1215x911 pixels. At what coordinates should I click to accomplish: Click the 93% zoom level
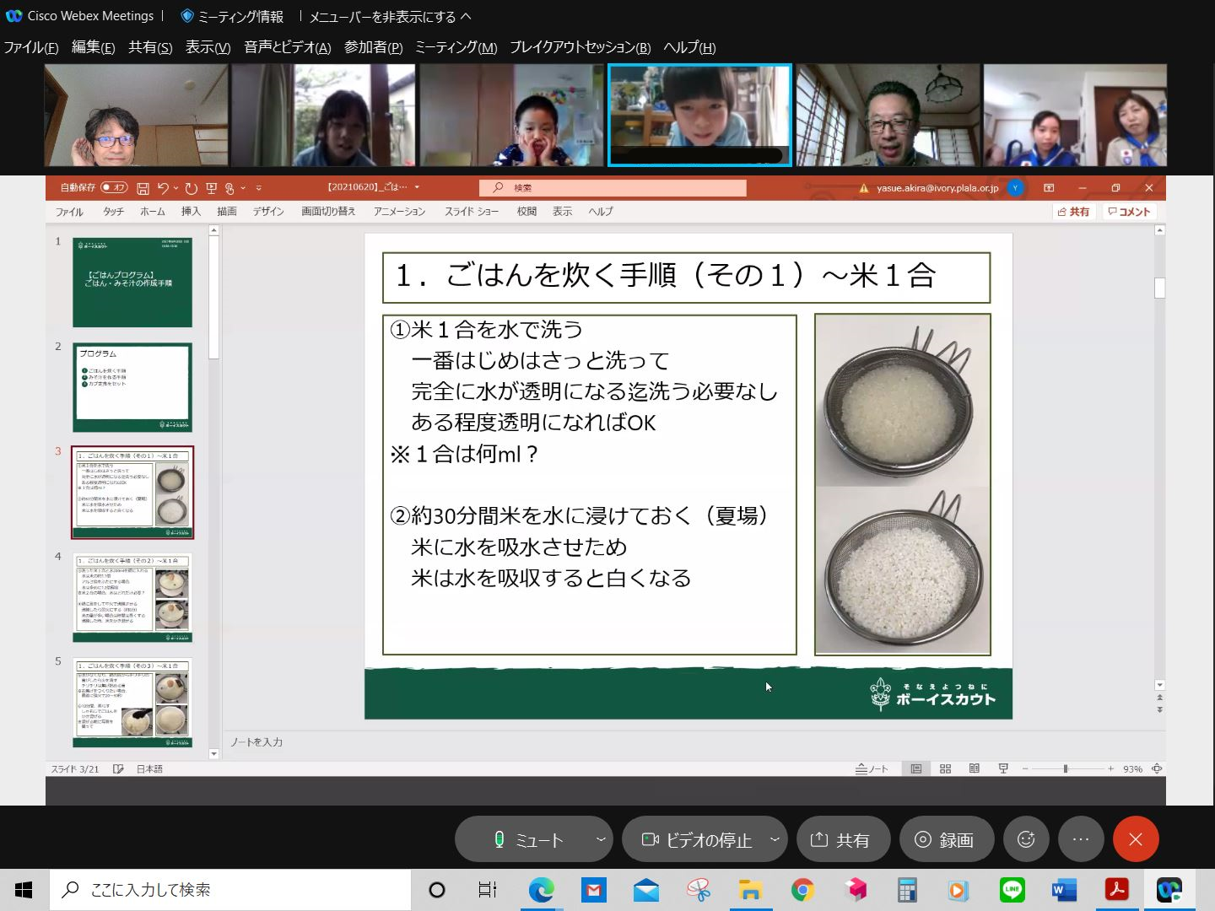click(1132, 768)
